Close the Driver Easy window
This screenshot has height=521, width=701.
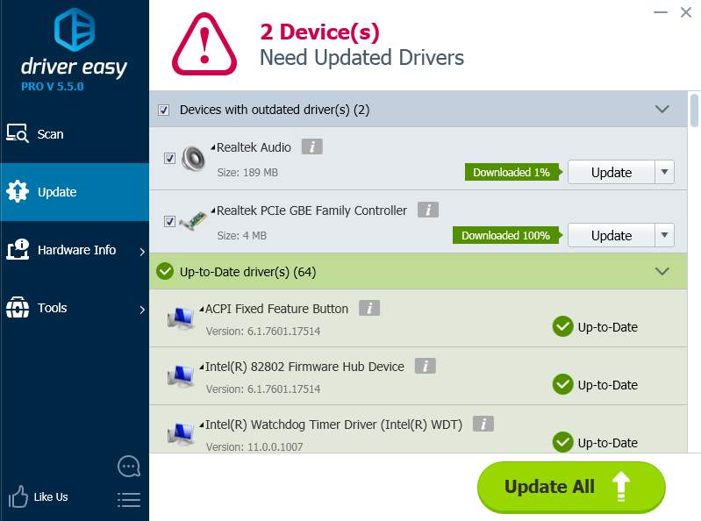click(x=686, y=12)
